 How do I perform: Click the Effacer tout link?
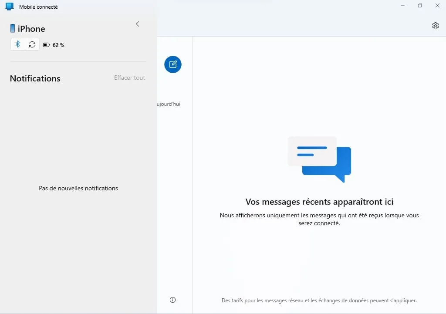[x=129, y=78]
